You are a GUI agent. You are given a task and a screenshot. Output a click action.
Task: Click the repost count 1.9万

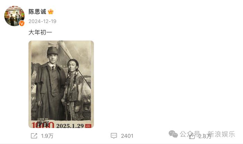tap(47, 136)
